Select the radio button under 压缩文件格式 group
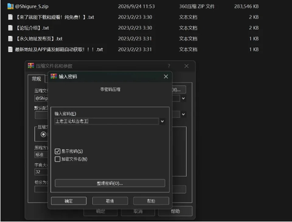Image resolution: width=292 pixels, height=222 pixels. (43, 134)
